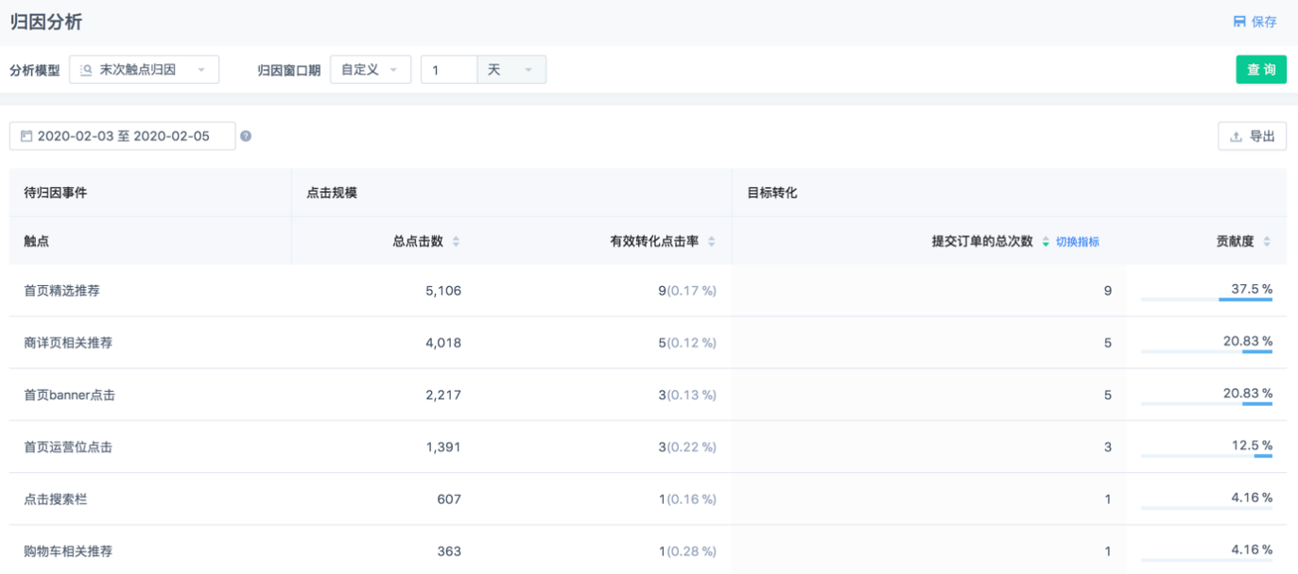The height and width of the screenshot is (574, 1298).
Task: Sort the 总点击数 column using its sort arrows
Action: coord(457,241)
